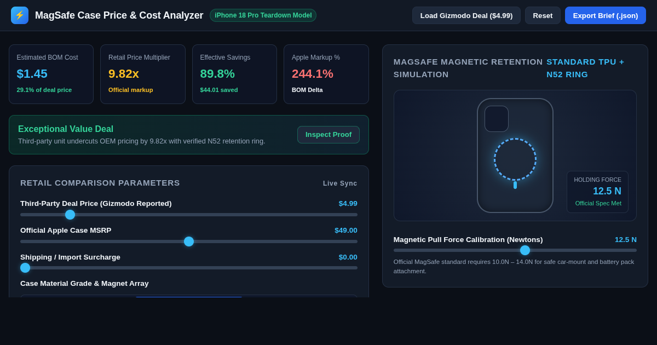Select the Apple Markup % card
The height and width of the screenshot is (345, 657).
tap(326, 74)
